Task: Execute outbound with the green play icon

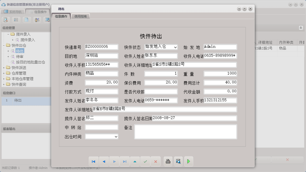Action: click(x=189, y=161)
